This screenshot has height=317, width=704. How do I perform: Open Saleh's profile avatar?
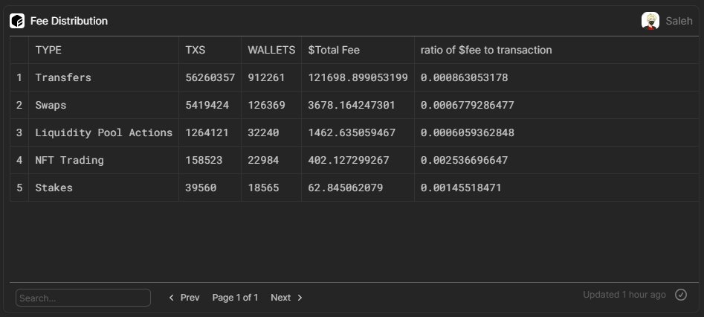coord(650,21)
